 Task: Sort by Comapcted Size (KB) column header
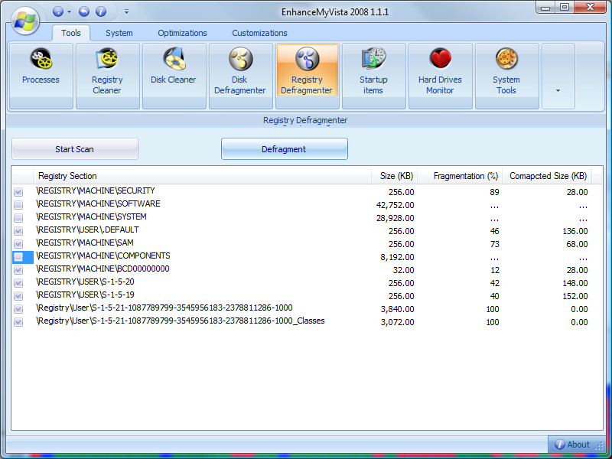click(x=547, y=176)
